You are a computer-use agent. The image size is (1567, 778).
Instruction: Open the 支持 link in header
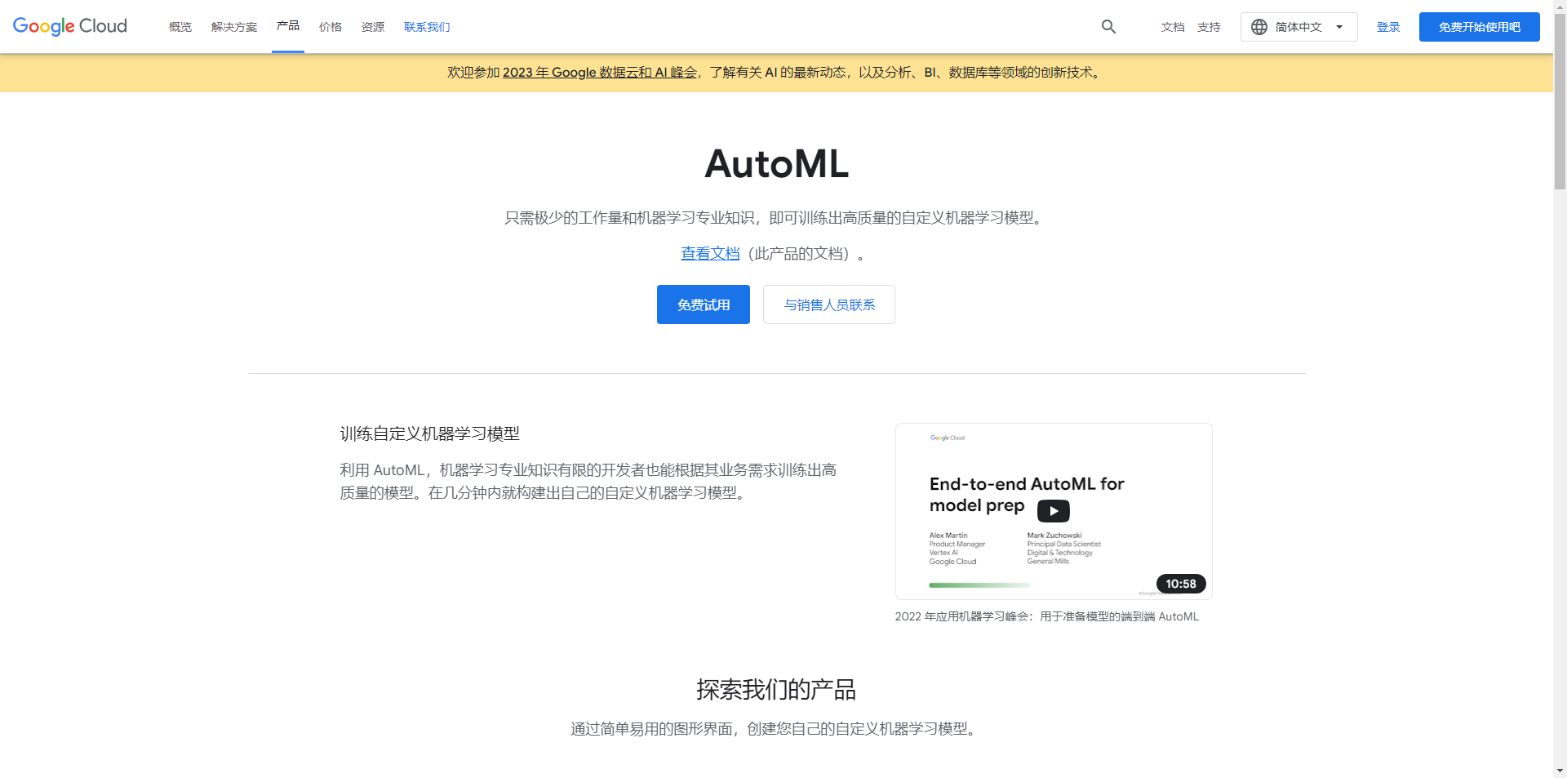[x=1209, y=27]
